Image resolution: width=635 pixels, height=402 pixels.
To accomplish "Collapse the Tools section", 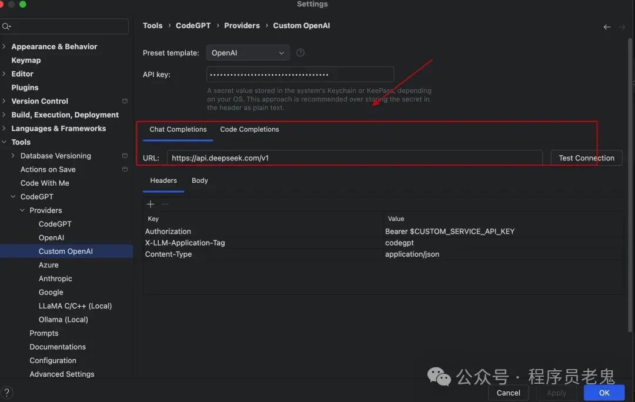I will point(4,142).
